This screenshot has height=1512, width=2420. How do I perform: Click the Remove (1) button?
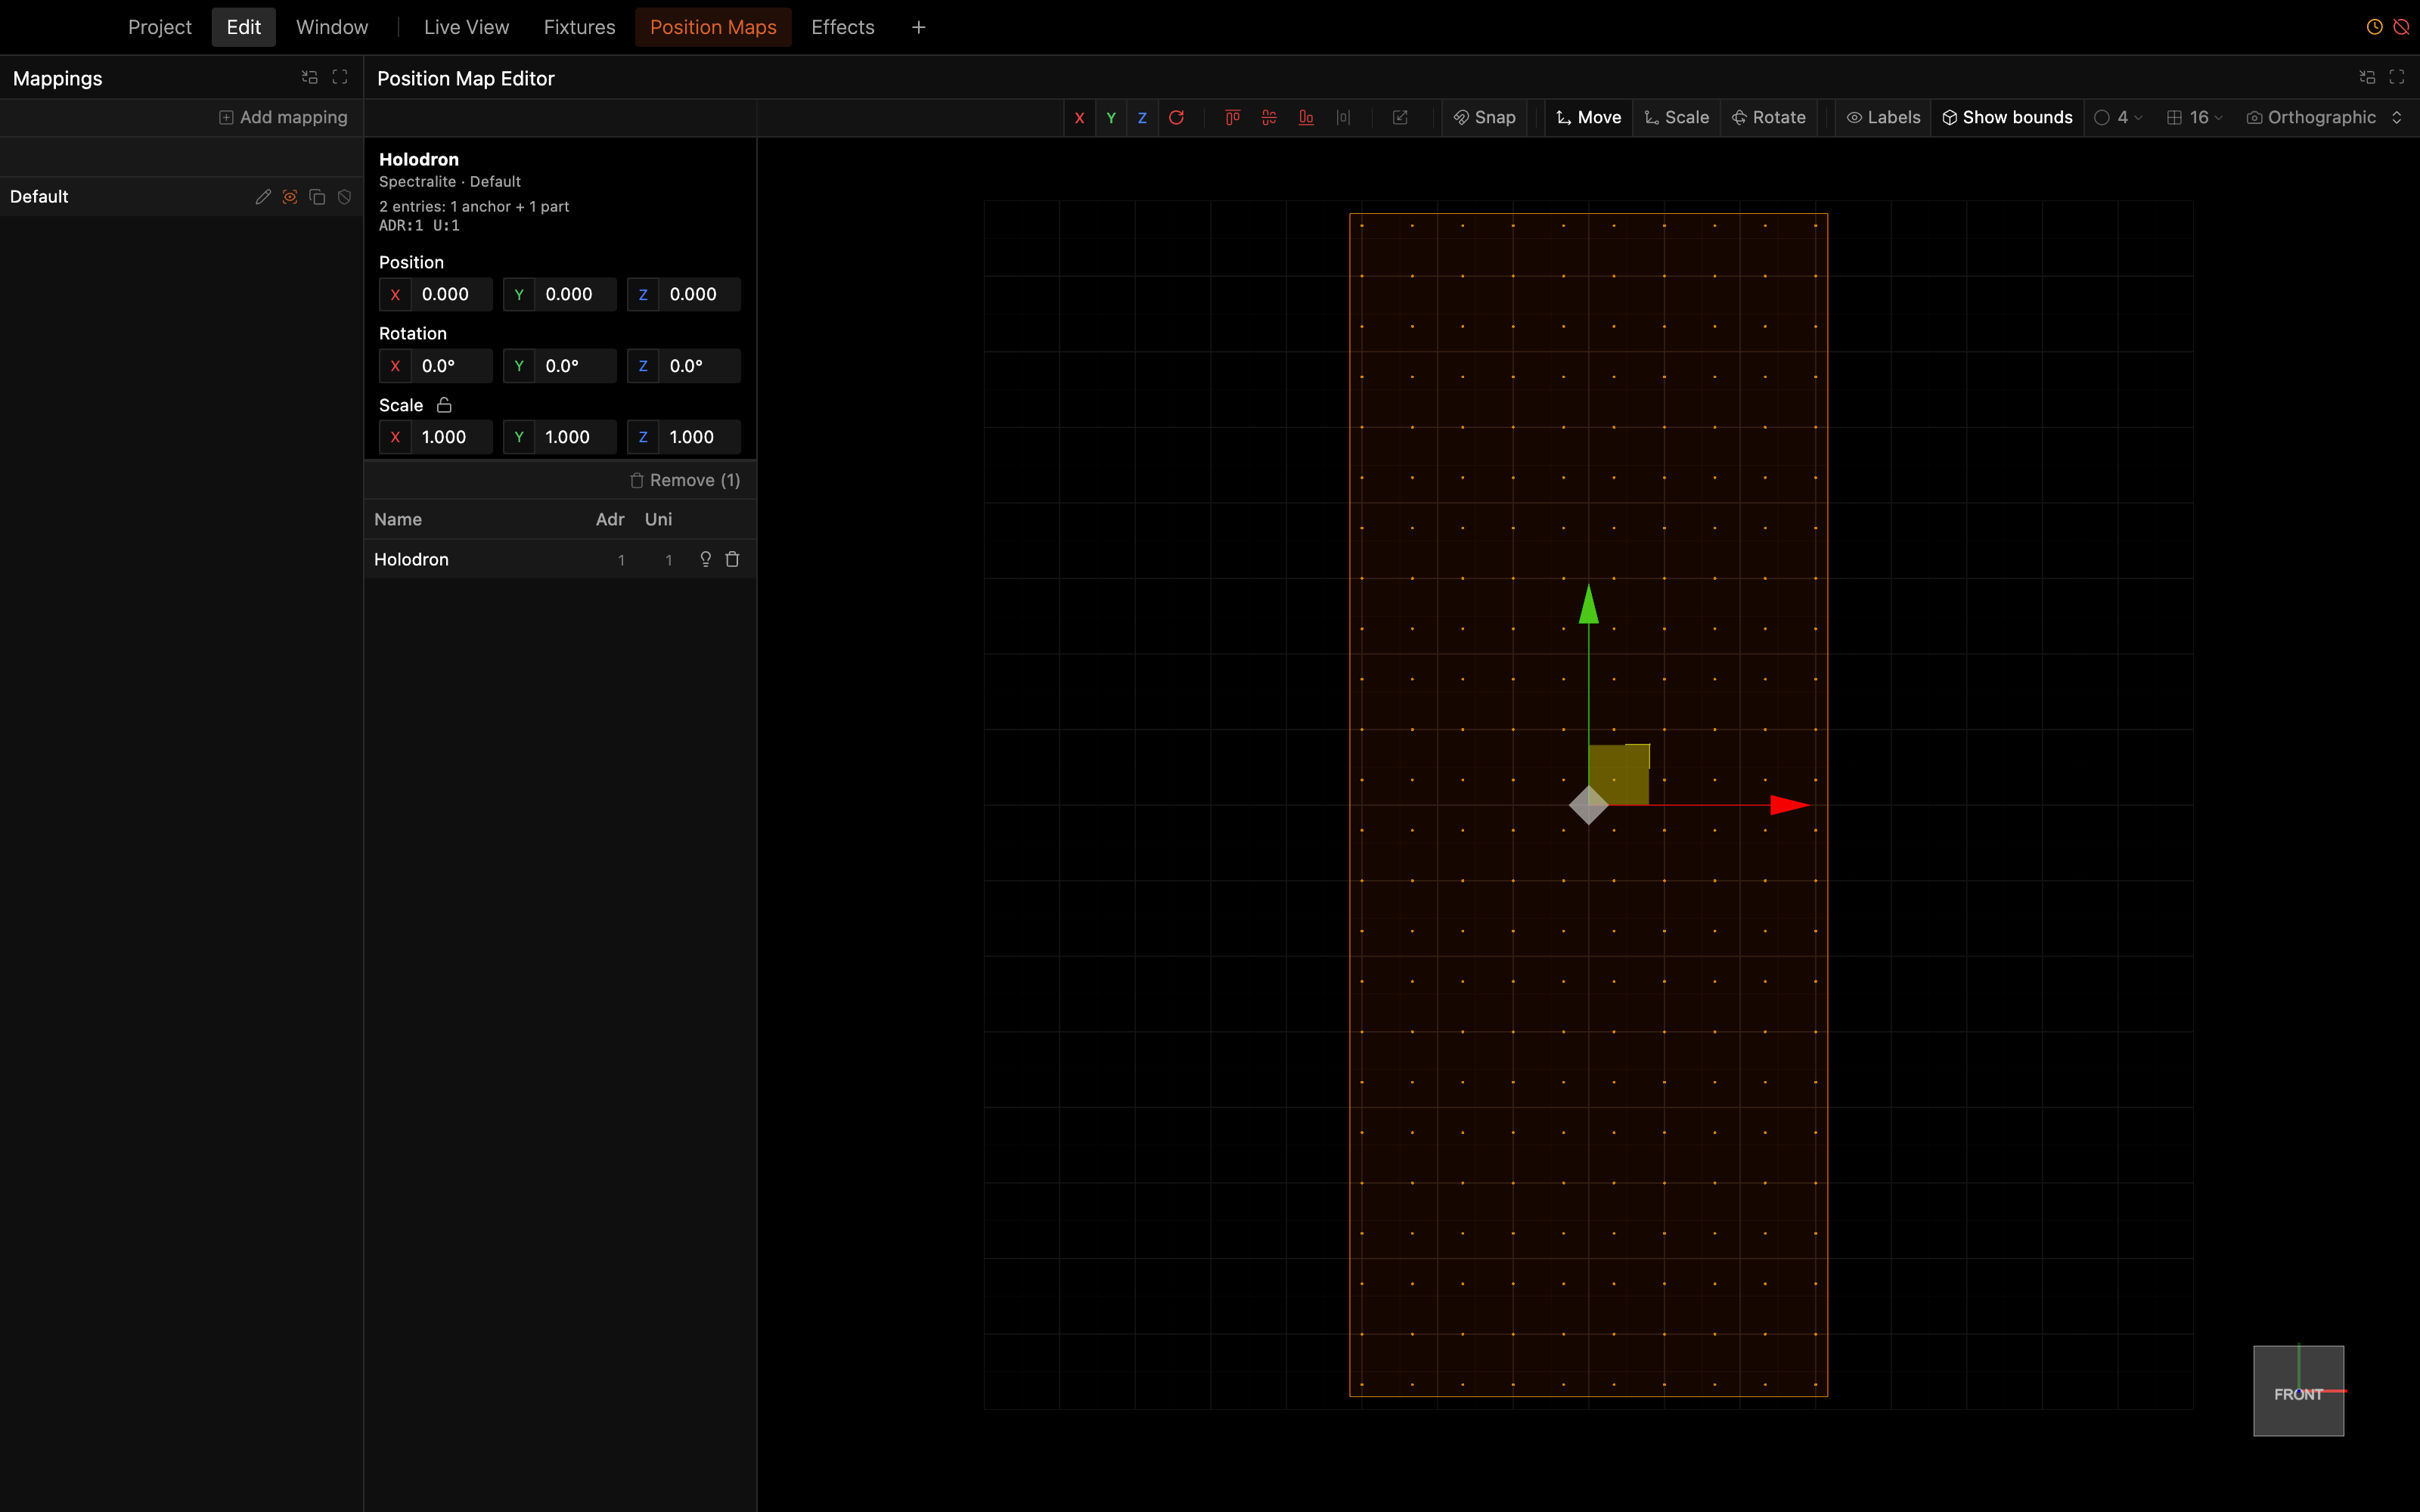tap(685, 481)
